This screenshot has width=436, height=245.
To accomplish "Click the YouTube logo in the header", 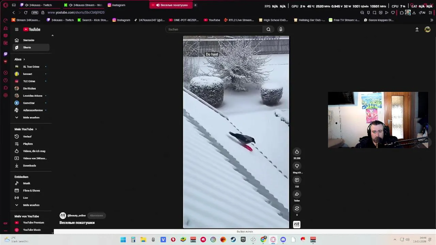I will (32, 29).
